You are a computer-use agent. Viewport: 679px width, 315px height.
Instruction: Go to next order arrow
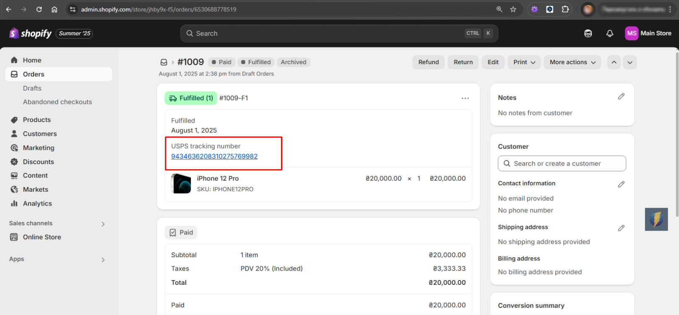tap(630, 62)
